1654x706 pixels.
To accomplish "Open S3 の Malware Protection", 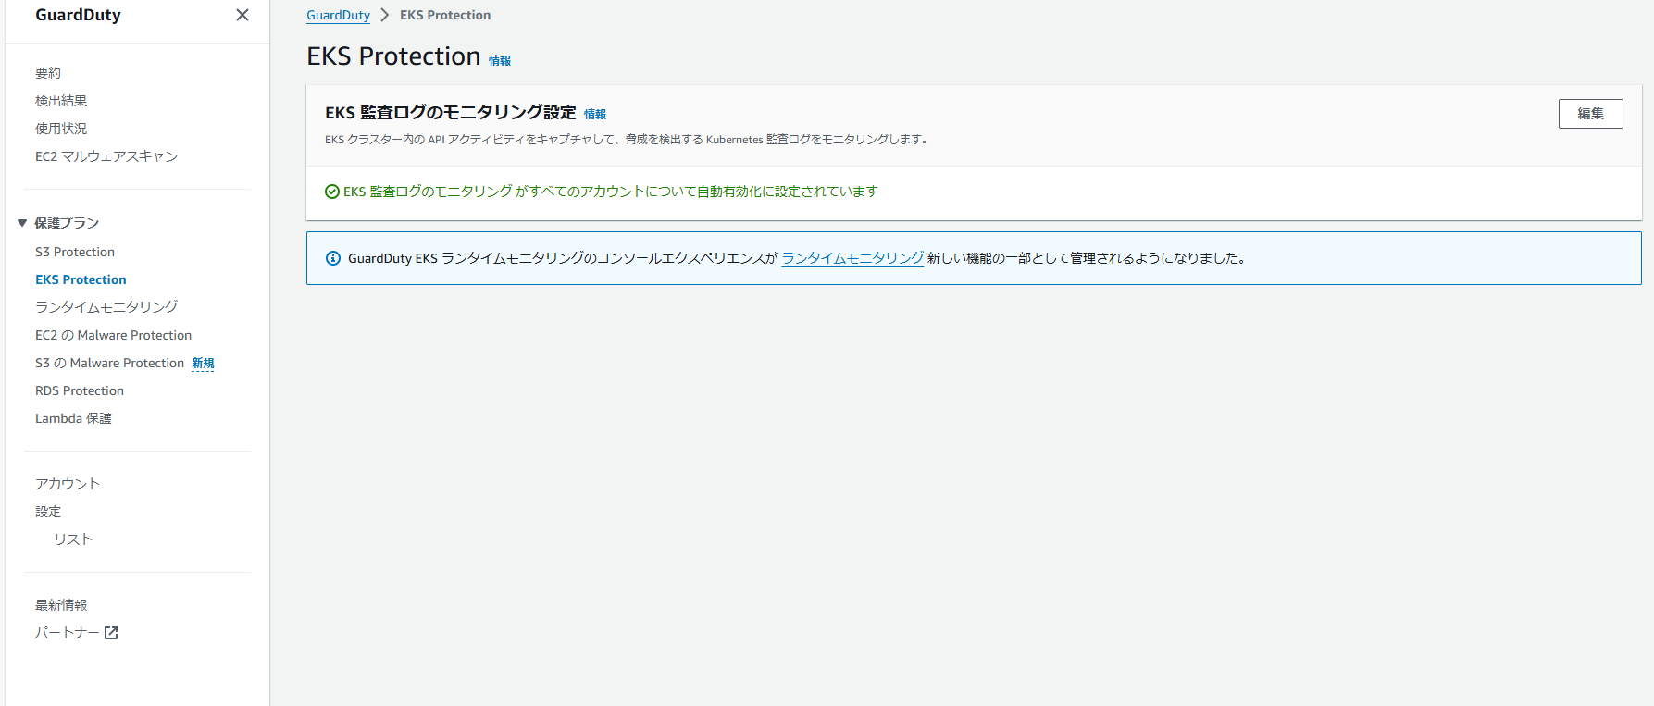I will pos(109,363).
